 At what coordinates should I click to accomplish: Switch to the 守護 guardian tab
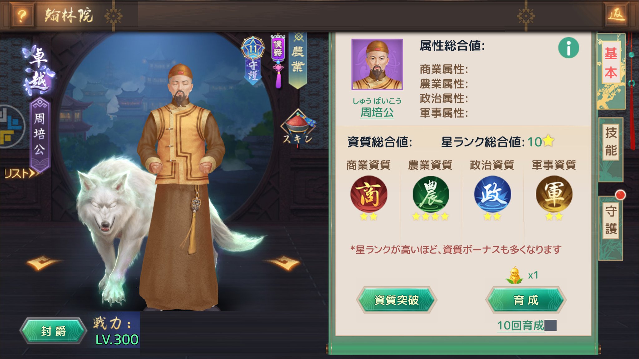pyautogui.click(x=611, y=220)
